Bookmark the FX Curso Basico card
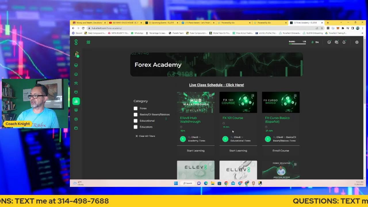The height and width of the screenshot is (207, 368). click(295, 95)
